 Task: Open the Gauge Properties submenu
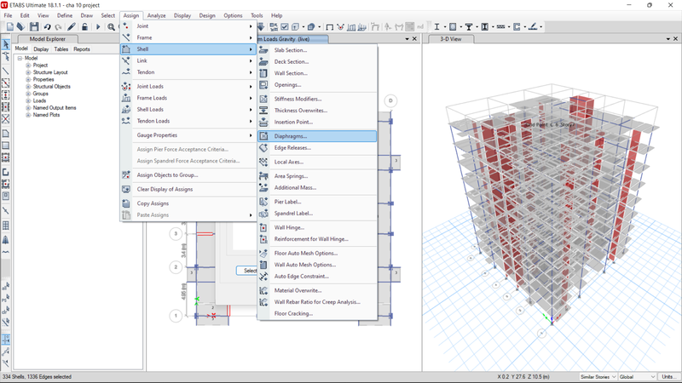(188, 135)
